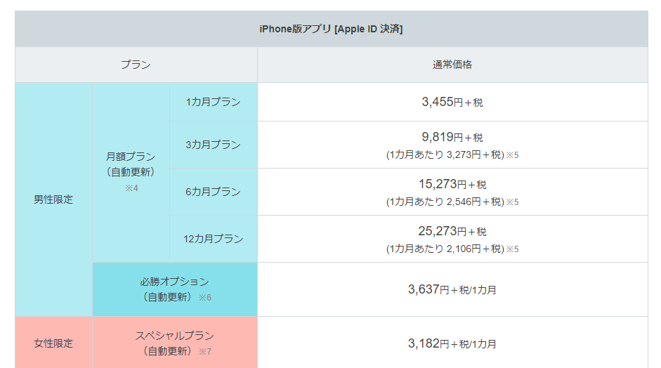The height and width of the screenshot is (368, 661).
Task: Click ※5 footnote beside 3,273円
Action: pos(512,155)
